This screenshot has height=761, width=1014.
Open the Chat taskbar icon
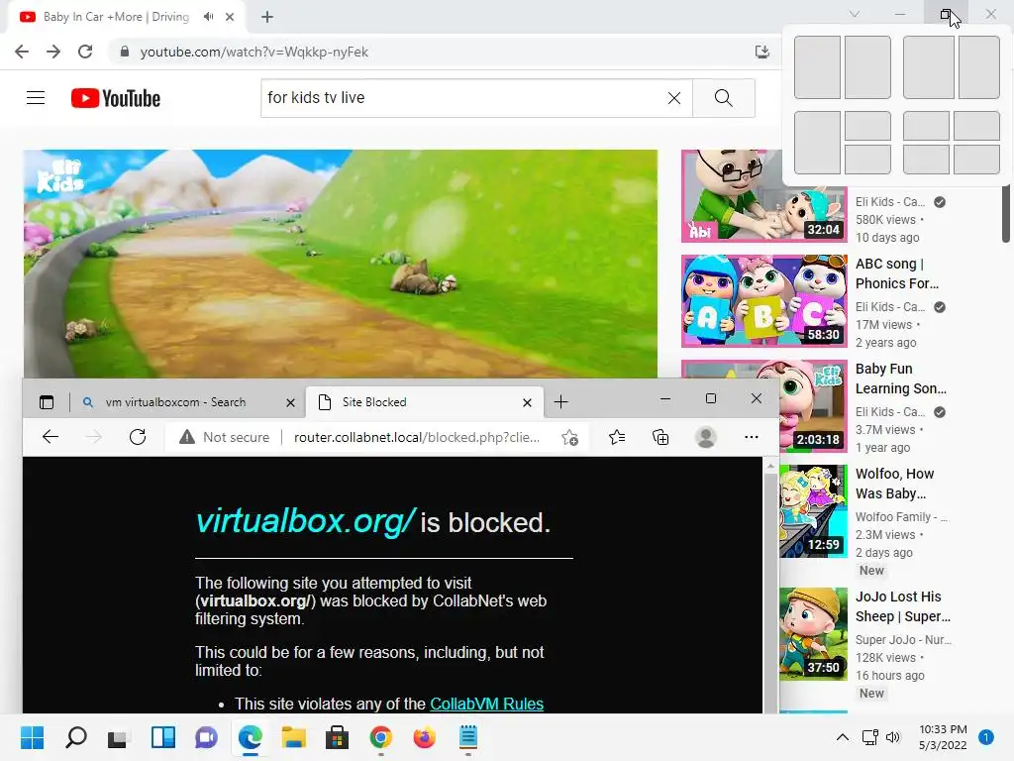[x=206, y=737]
